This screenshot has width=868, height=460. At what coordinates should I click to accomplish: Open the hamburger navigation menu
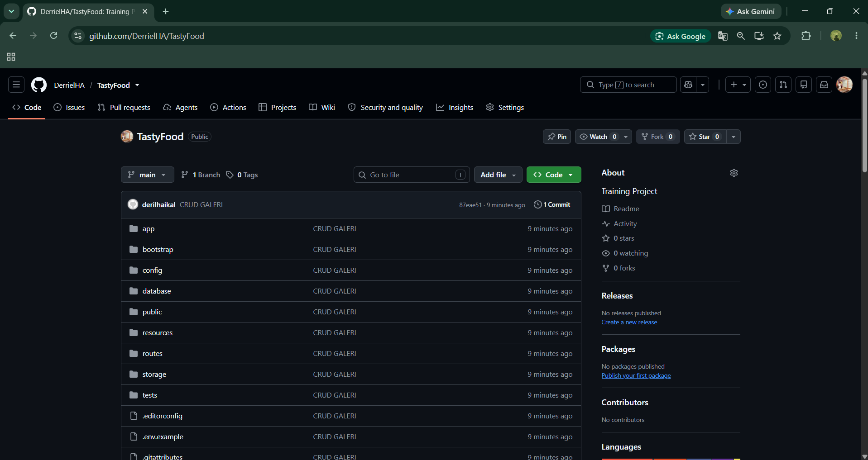[x=16, y=85]
